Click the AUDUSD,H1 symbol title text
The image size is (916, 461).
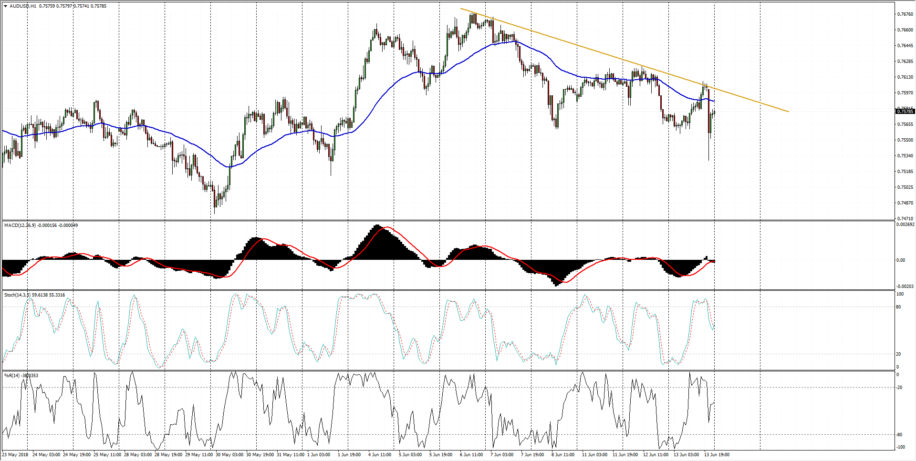pyautogui.click(x=23, y=6)
